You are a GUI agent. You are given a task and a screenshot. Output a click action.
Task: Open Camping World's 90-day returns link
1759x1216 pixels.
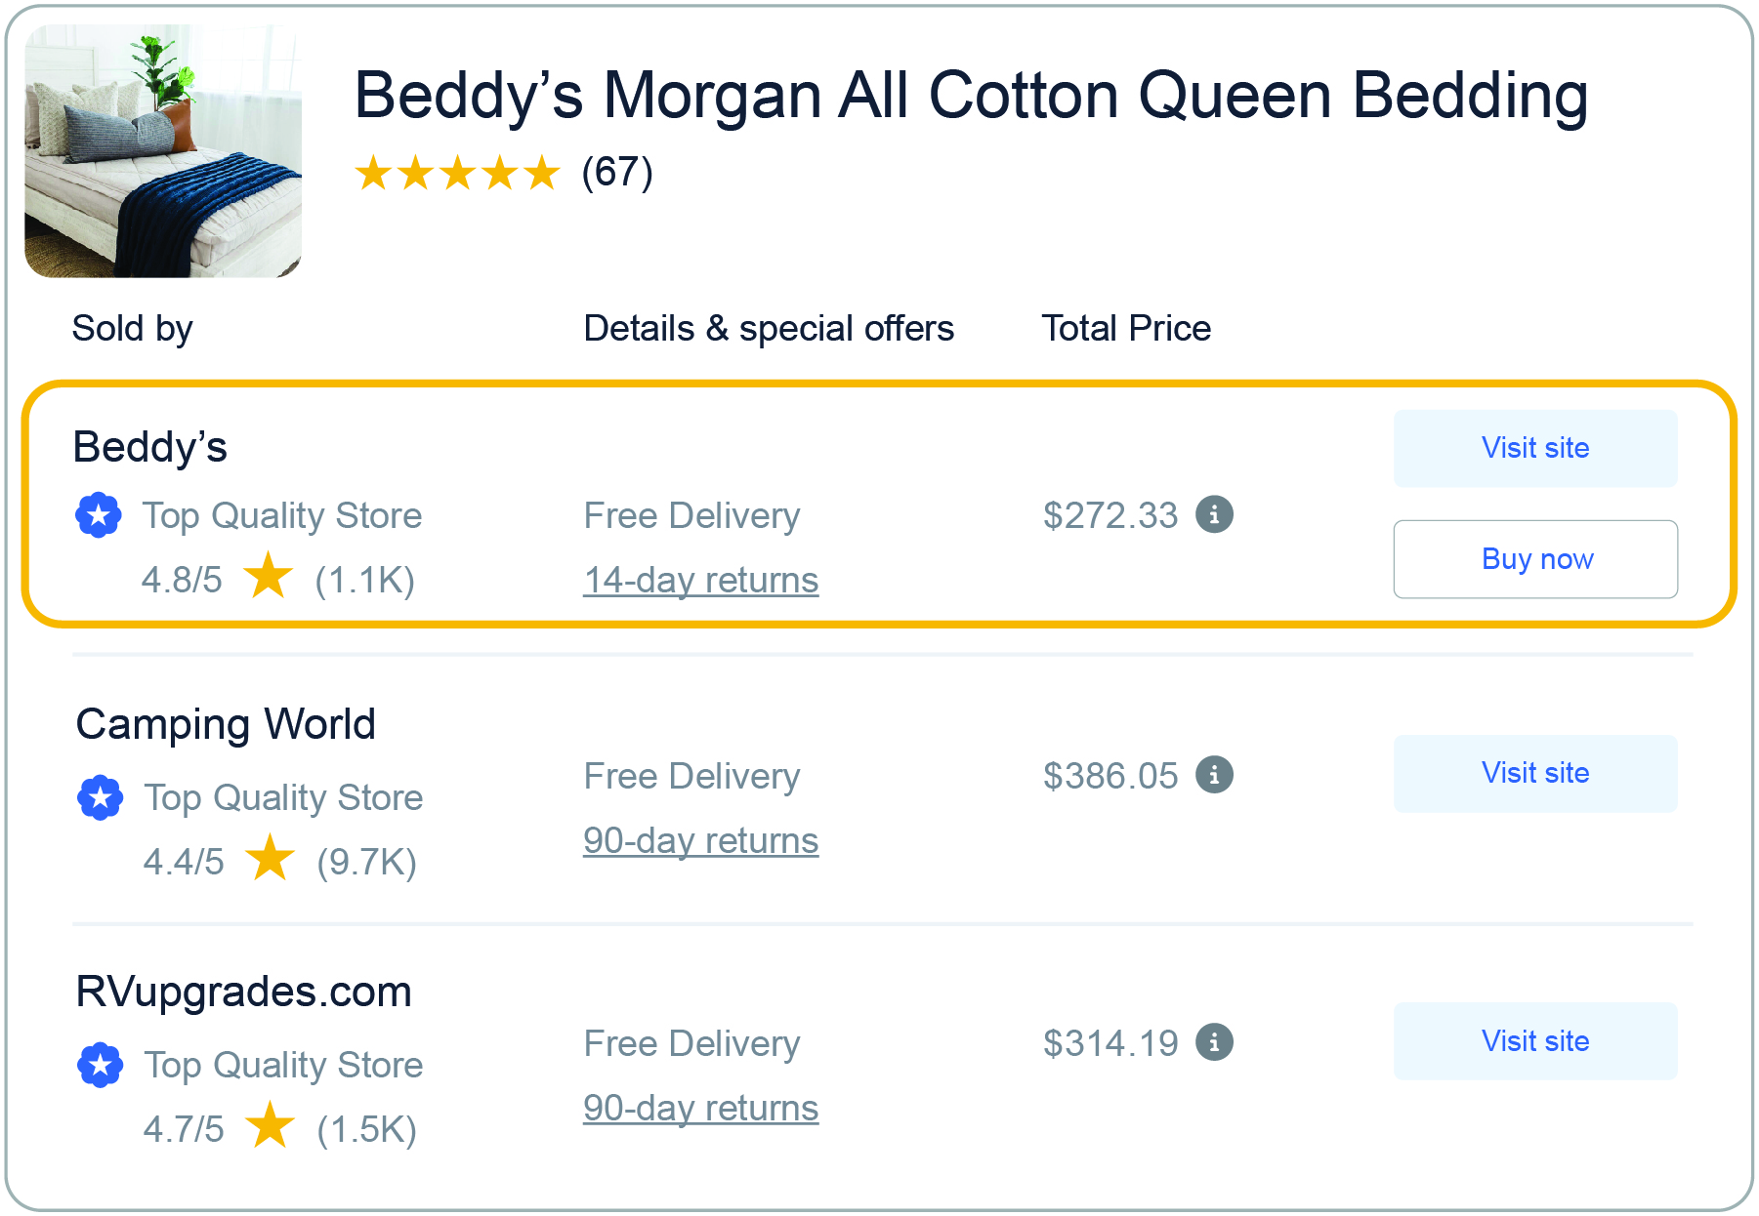pos(699,840)
